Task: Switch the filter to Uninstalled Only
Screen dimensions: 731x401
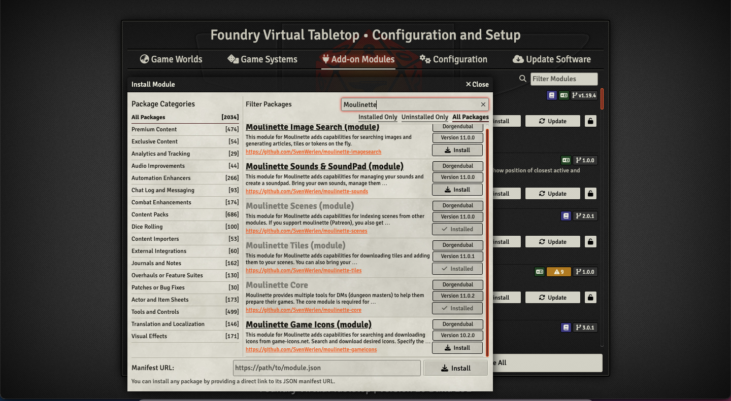Action: pyautogui.click(x=424, y=117)
